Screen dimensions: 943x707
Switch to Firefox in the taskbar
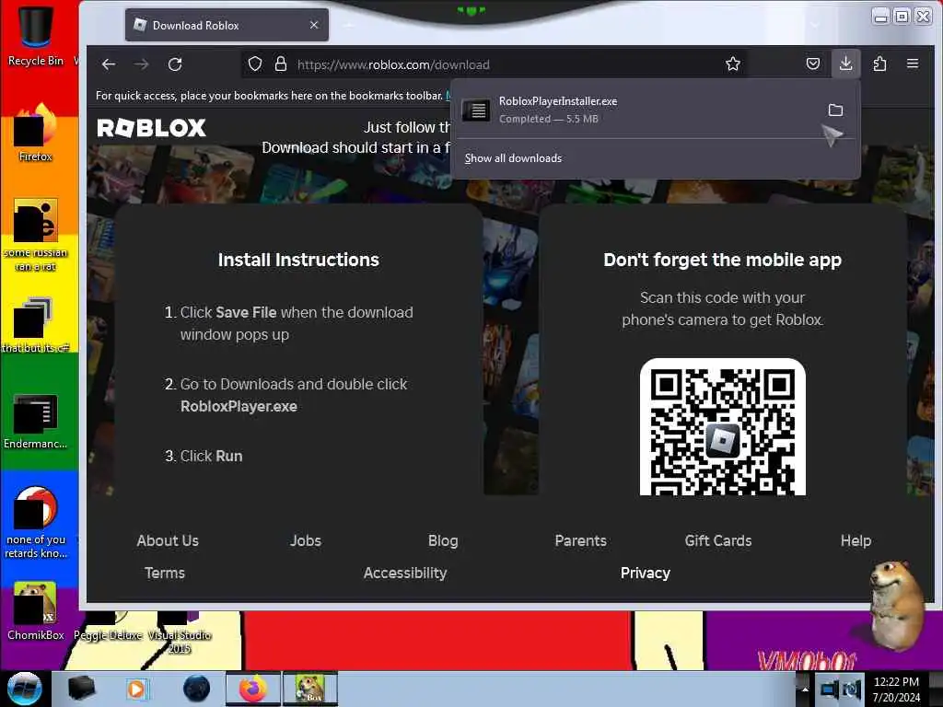[253, 689]
